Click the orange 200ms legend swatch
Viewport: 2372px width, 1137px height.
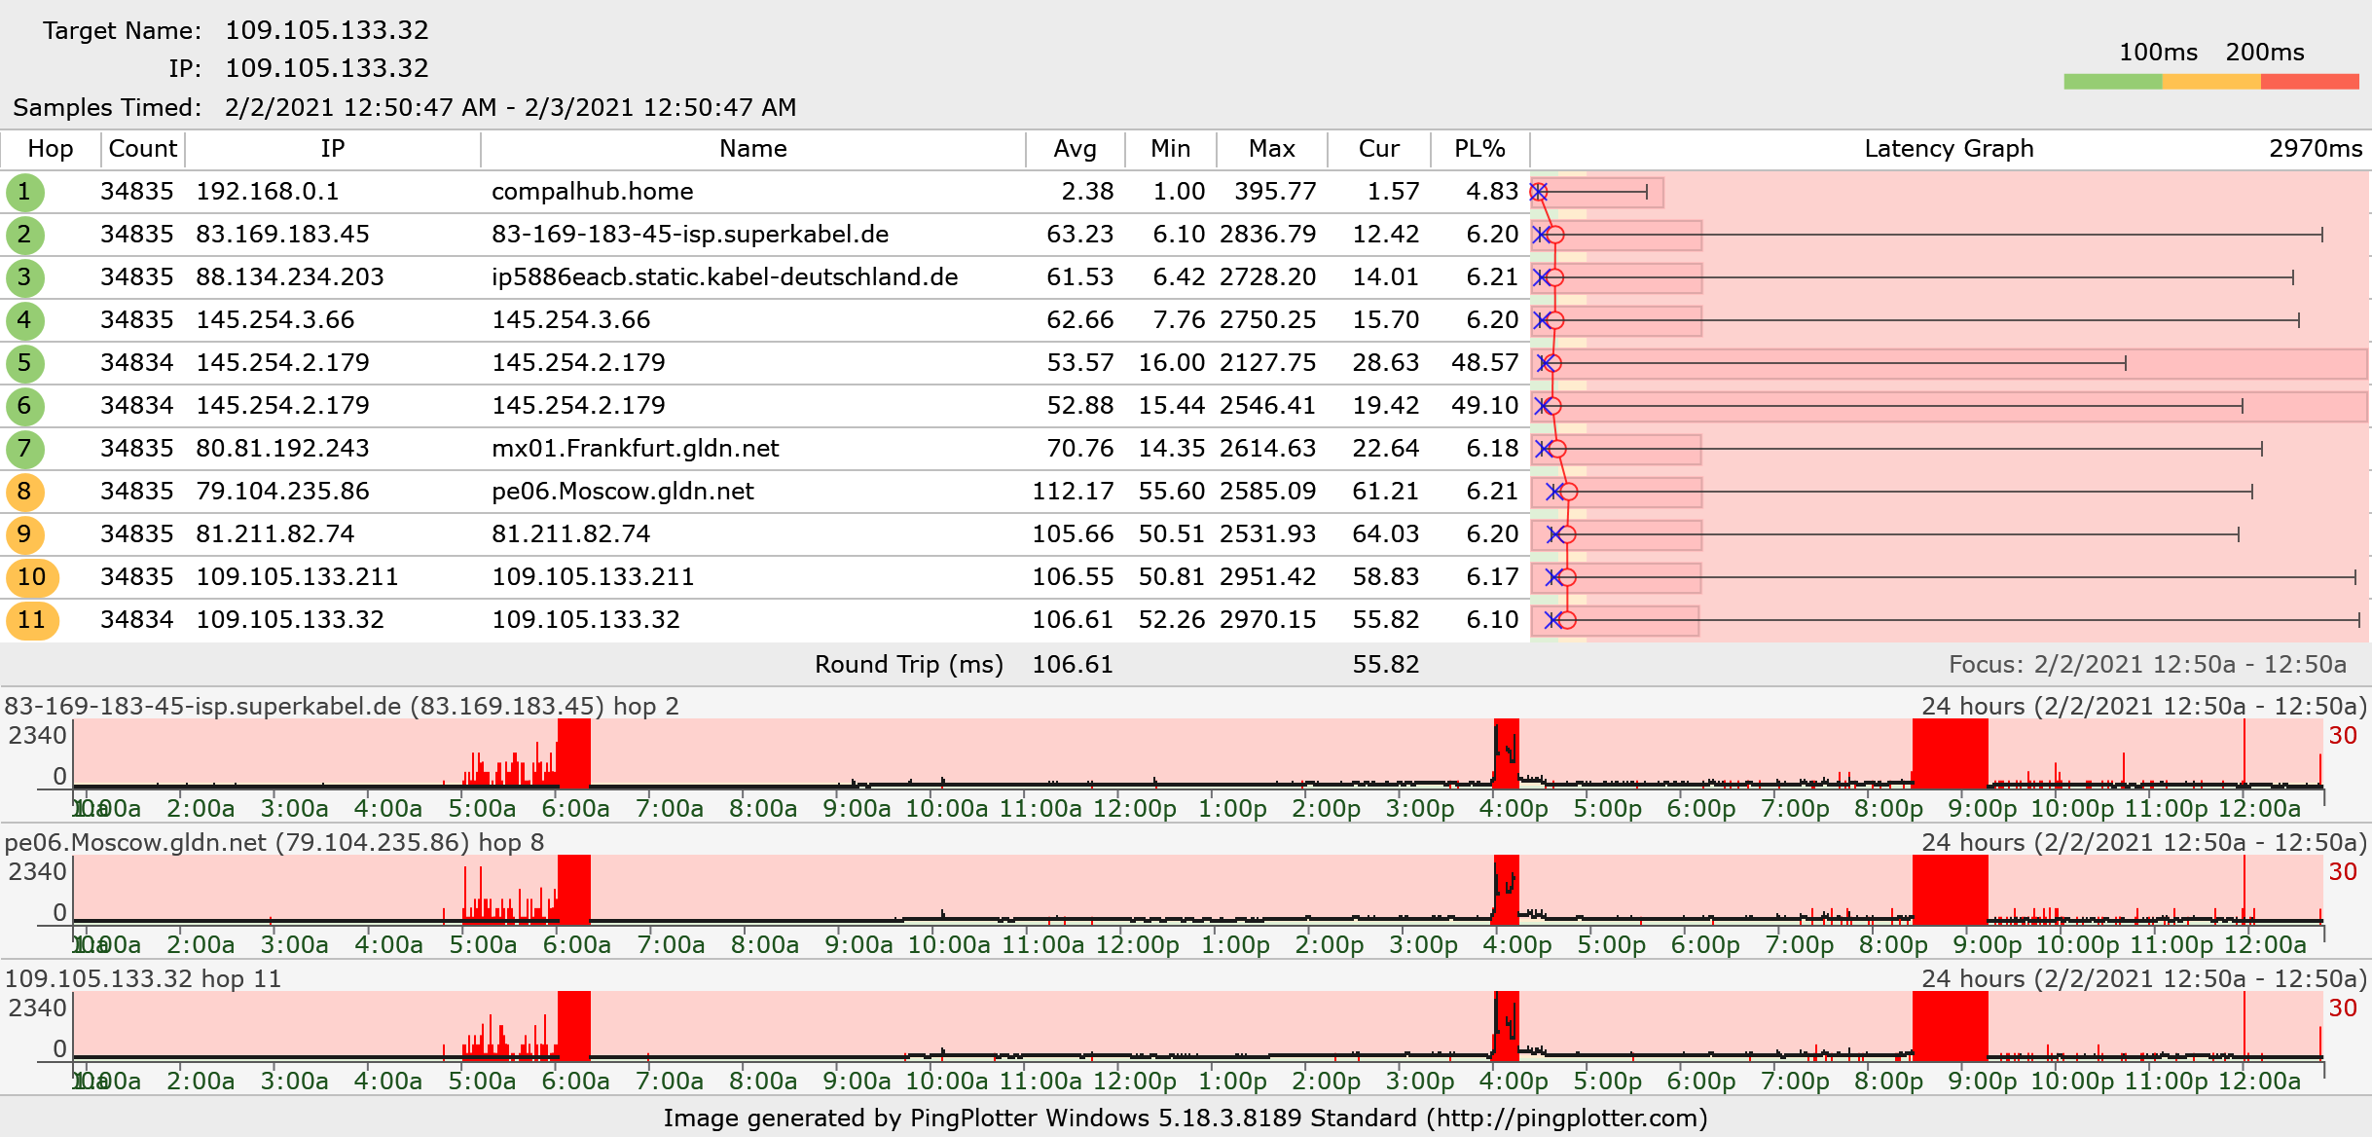pyautogui.click(x=2211, y=82)
